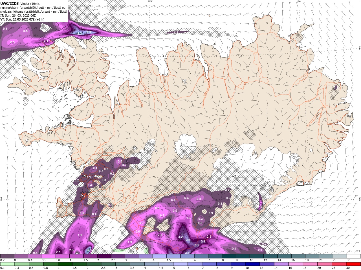Click the purple legend swatch between 1.5 and 2 in the top row
Viewport: 361px width, 270px height.
[x=90, y=256]
